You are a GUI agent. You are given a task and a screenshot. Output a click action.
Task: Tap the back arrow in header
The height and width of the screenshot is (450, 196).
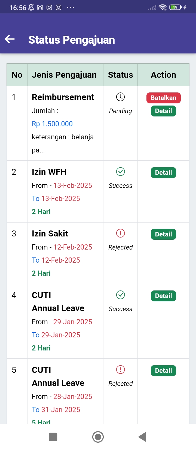[x=10, y=39]
